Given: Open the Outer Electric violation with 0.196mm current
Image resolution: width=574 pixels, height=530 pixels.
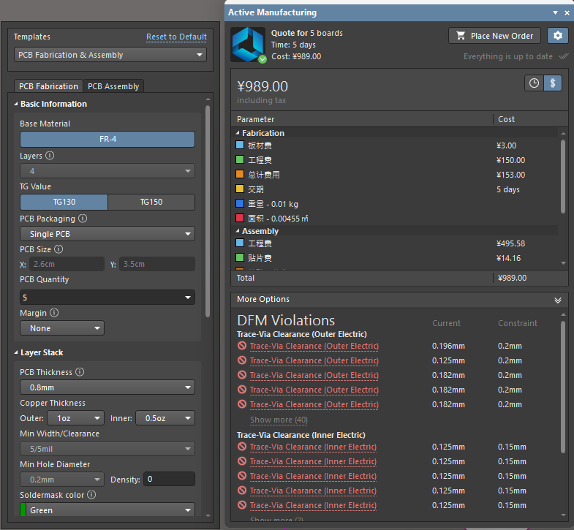Looking at the screenshot, I should pos(314,346).
